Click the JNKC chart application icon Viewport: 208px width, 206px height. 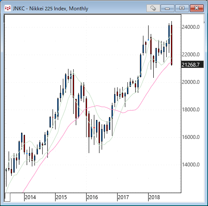[x=8, y=8]
